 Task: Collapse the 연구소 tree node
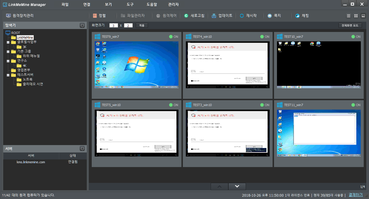8,61
